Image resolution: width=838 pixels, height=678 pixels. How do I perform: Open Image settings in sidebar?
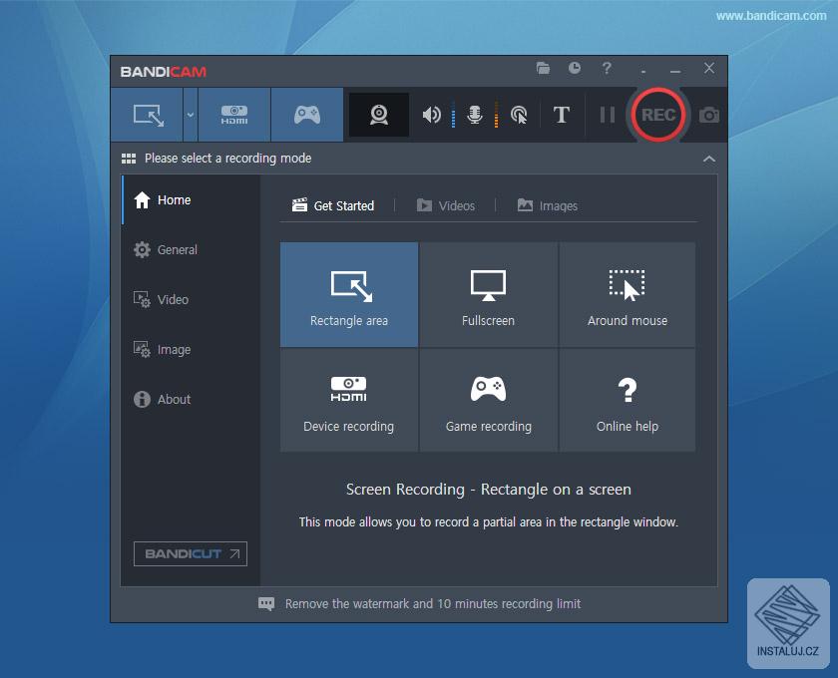(x=191, y=349)
